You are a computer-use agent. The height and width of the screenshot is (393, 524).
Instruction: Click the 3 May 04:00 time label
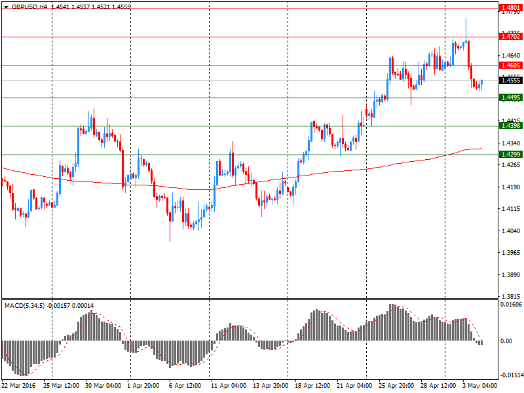(x=480, y=385)
